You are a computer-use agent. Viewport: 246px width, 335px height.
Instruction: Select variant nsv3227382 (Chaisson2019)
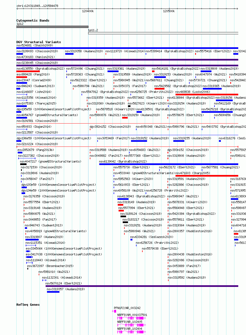(39, 156)
